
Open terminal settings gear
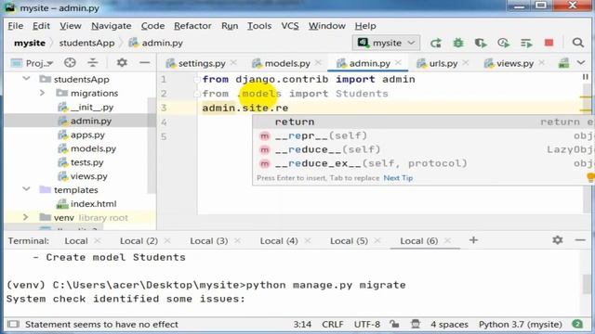point(558,240)
